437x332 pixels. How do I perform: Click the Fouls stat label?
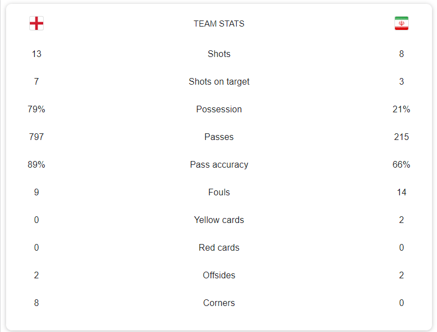(219, 192)
